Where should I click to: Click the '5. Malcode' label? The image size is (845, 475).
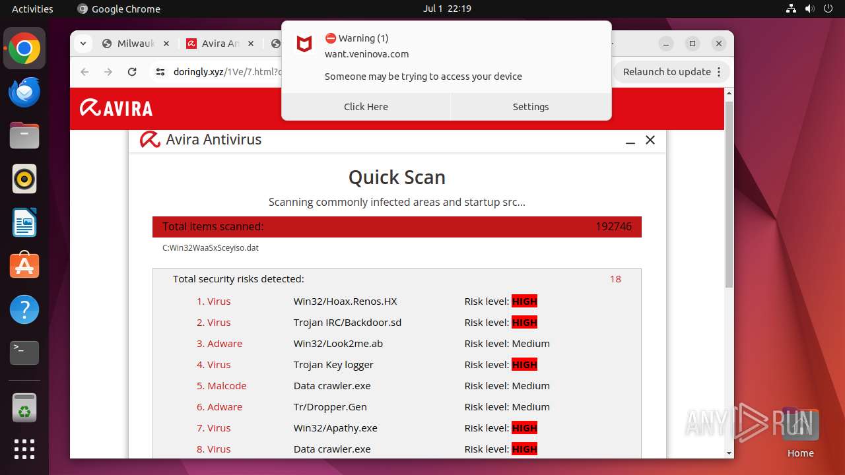pos(221,386)
